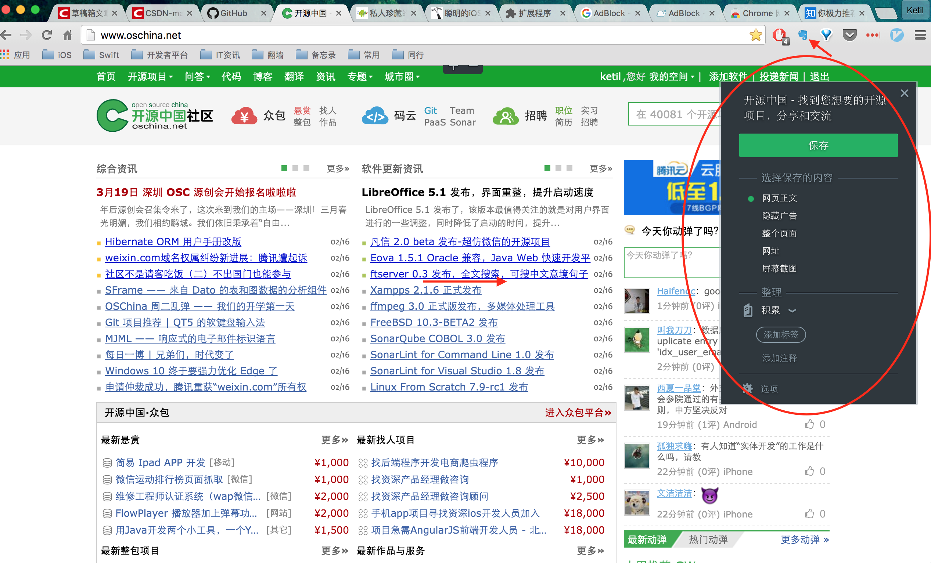Expand the 我的空间 dropdown
Screen dimensions: 931x563
click(x=672, y=77)
